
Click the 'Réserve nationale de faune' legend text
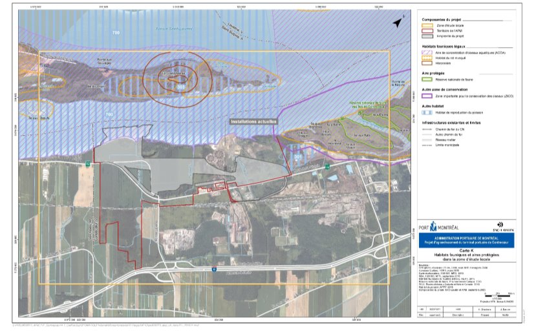(454, 79)
